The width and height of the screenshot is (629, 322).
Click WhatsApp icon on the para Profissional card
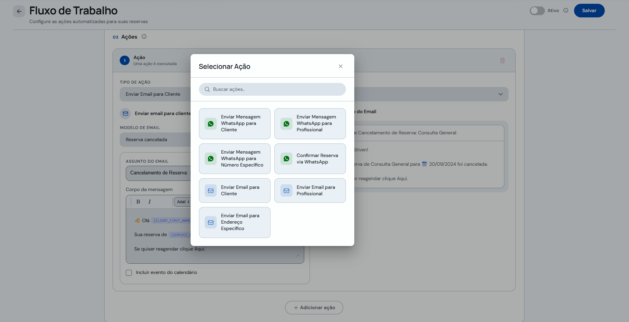click(x=286, y=124)
